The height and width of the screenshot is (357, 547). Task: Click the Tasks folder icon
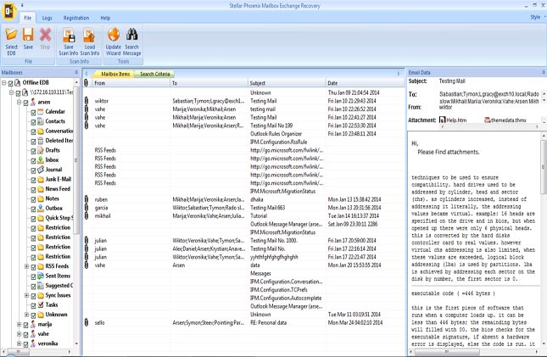[x=41, y=305]
